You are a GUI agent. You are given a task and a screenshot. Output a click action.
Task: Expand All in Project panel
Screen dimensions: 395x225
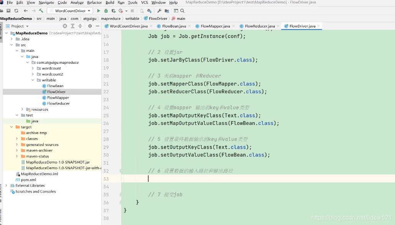[72, 26]
